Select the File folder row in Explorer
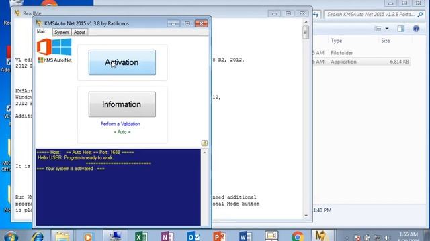Viewport: 430px width, 241px height. pyautogui.click(x=361, y=53)
